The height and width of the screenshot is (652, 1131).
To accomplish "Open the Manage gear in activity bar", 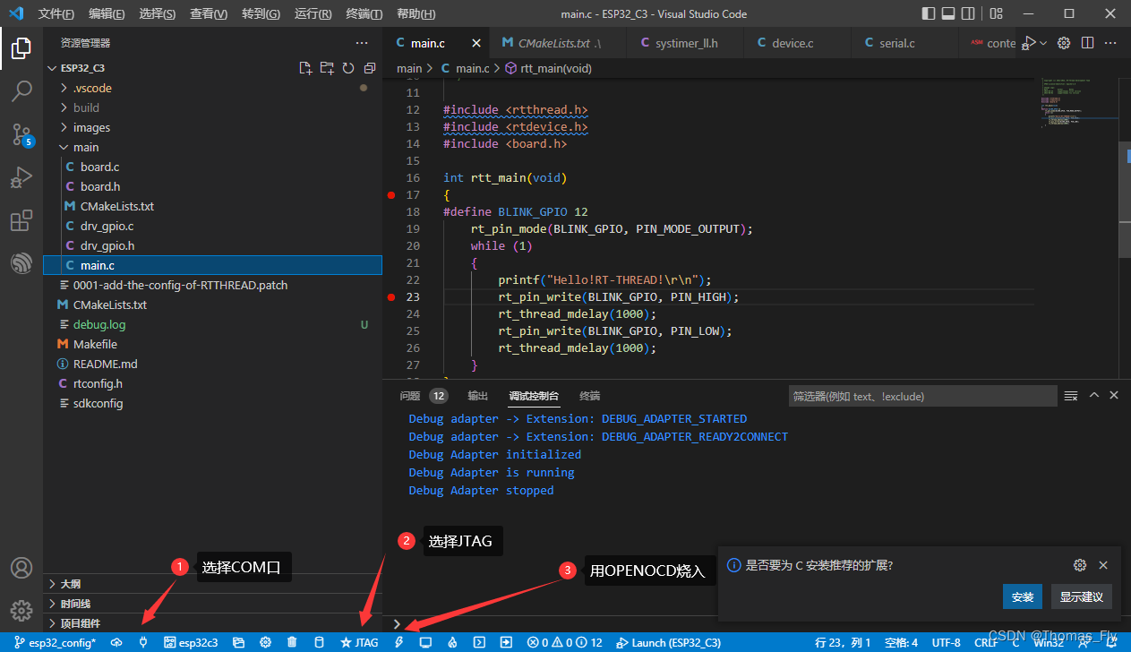I will point(21,611).
